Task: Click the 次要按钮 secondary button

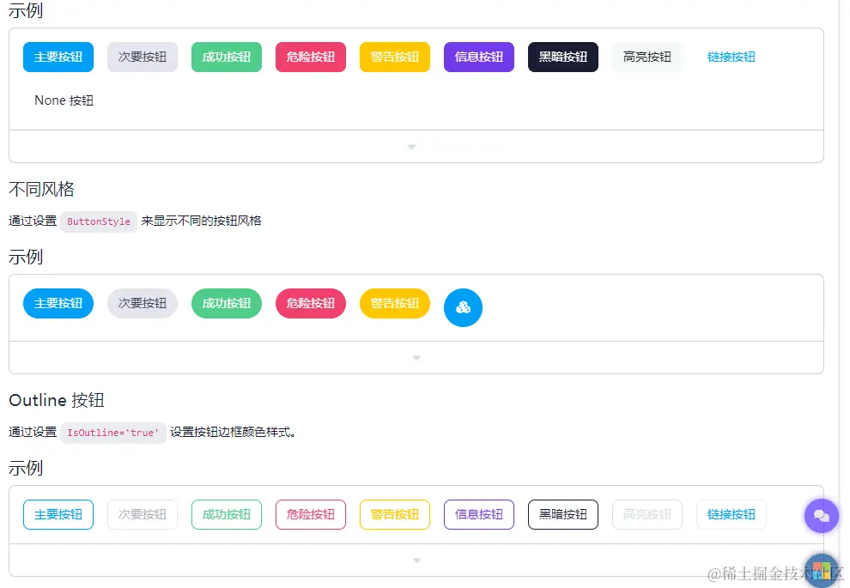Action: pos(142,56)
